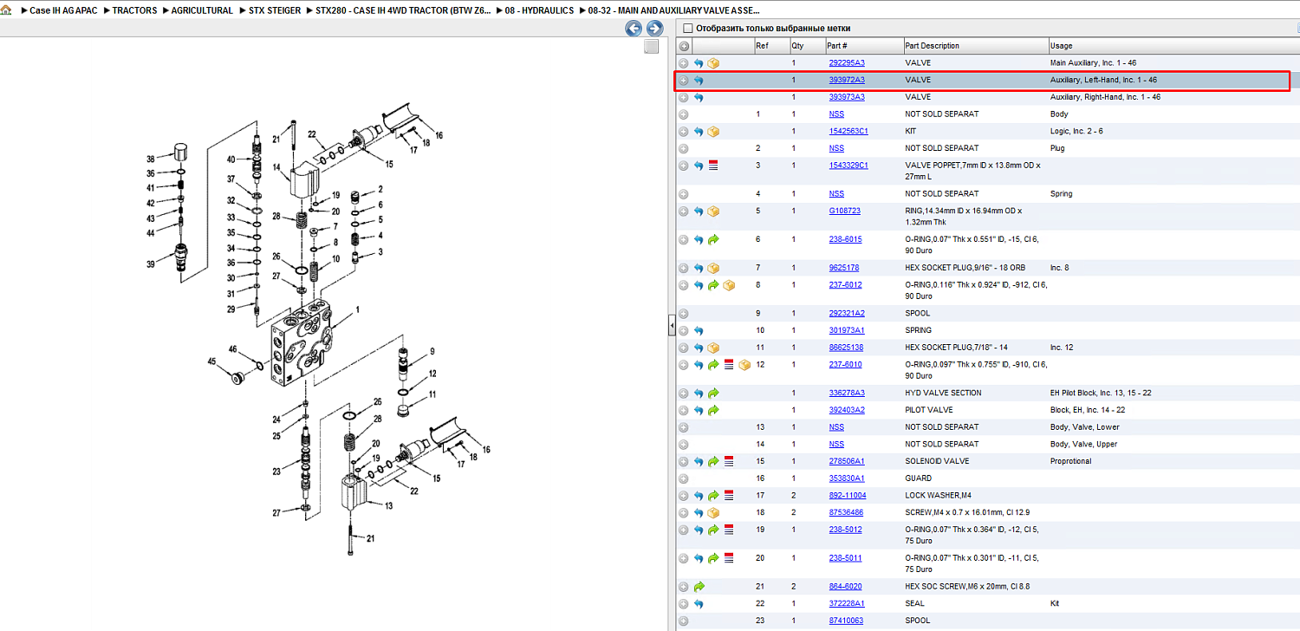The height and width of the screenshot is (631, 1300).
Task: Expand the 87410063 spool row
Action: [684, 621]
